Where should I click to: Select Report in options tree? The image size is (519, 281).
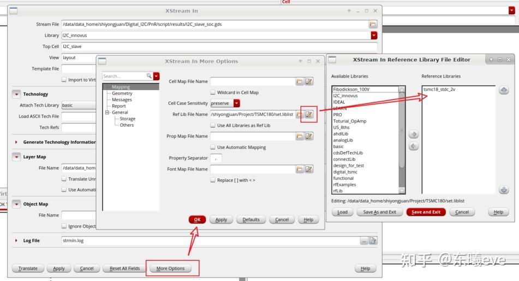pyautogui.click(x=119, y=106)
